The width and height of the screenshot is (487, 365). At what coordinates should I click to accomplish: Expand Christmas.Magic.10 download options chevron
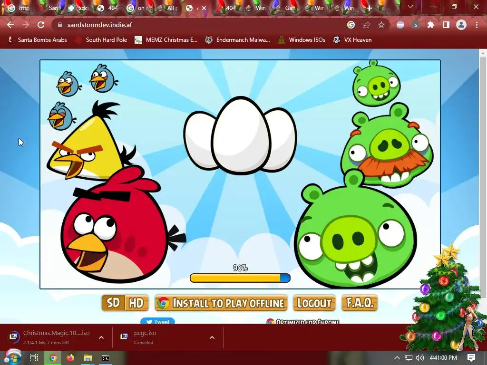coord(101,337)
